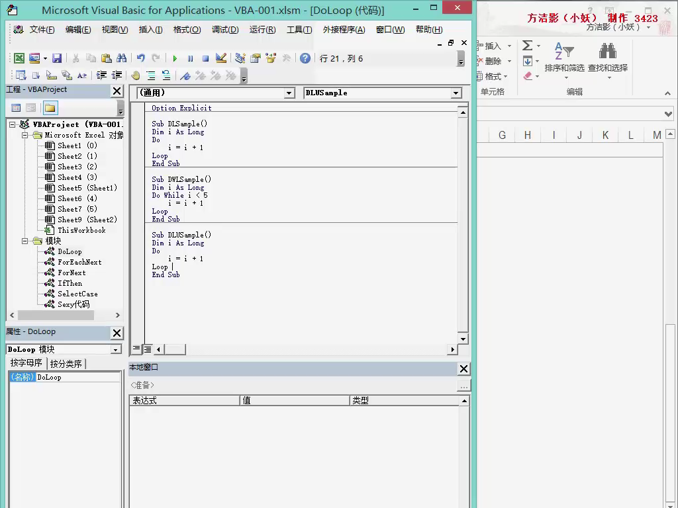Close the 本地窗口 locals pane
Viewport: 678px width, 508px height.
click(x=463, y=368)
